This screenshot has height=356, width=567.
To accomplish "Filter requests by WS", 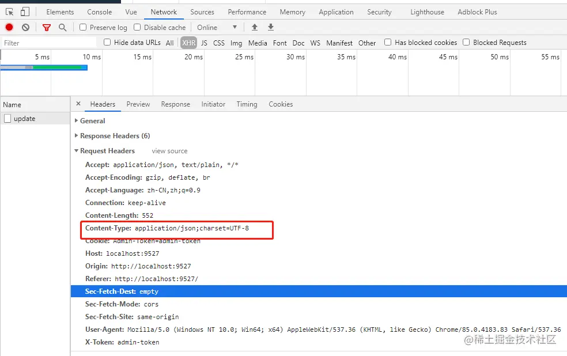I will point(315,43).
